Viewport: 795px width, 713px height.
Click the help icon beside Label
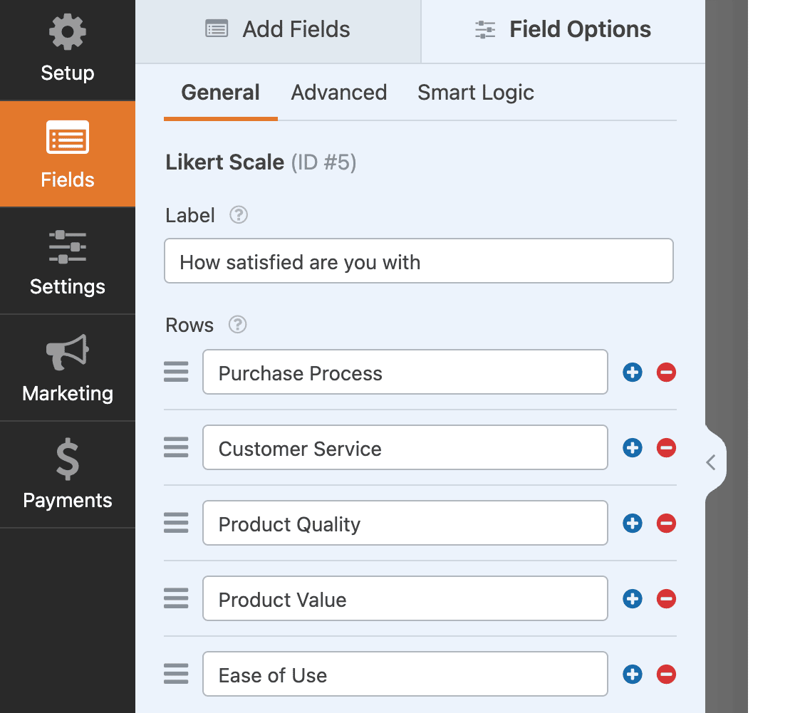coord(239,215)
